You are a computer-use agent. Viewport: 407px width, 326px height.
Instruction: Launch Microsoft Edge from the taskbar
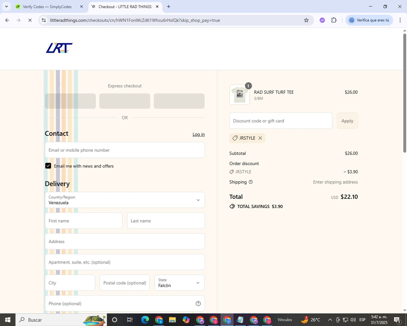click(x=145, y=320)
